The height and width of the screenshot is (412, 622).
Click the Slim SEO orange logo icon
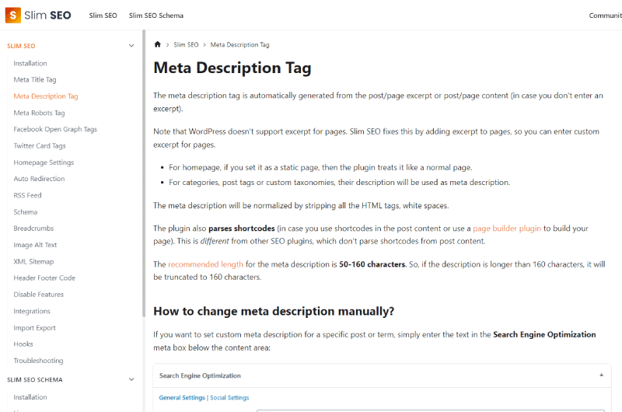point(12,15)
